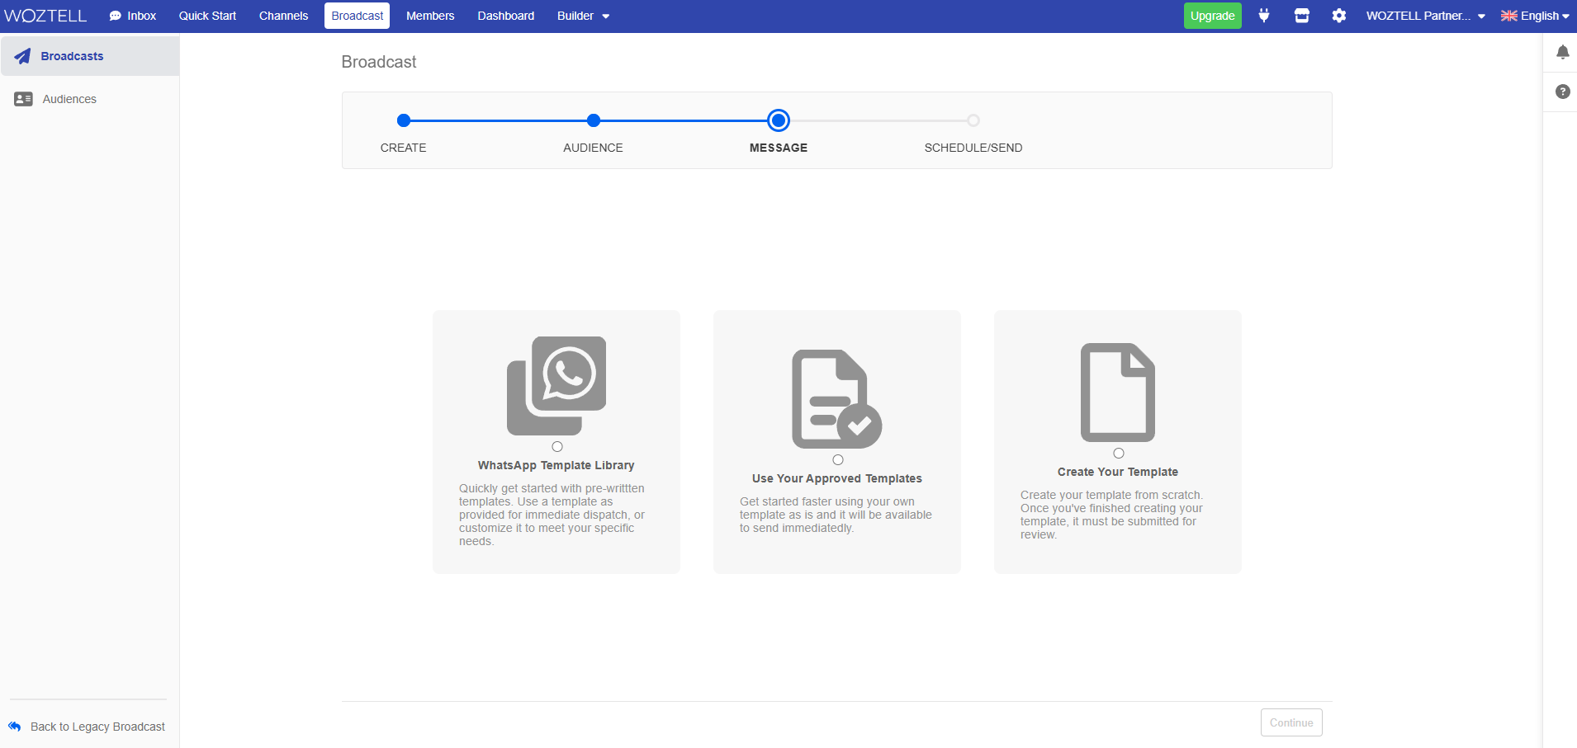Screen dimensions: 1577x748
Task: Open the help question mark icon
Action: point(1563,92)
